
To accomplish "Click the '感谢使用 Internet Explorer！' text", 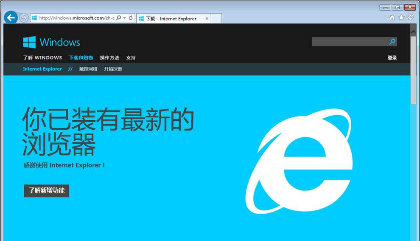I will tap(64, 165).
